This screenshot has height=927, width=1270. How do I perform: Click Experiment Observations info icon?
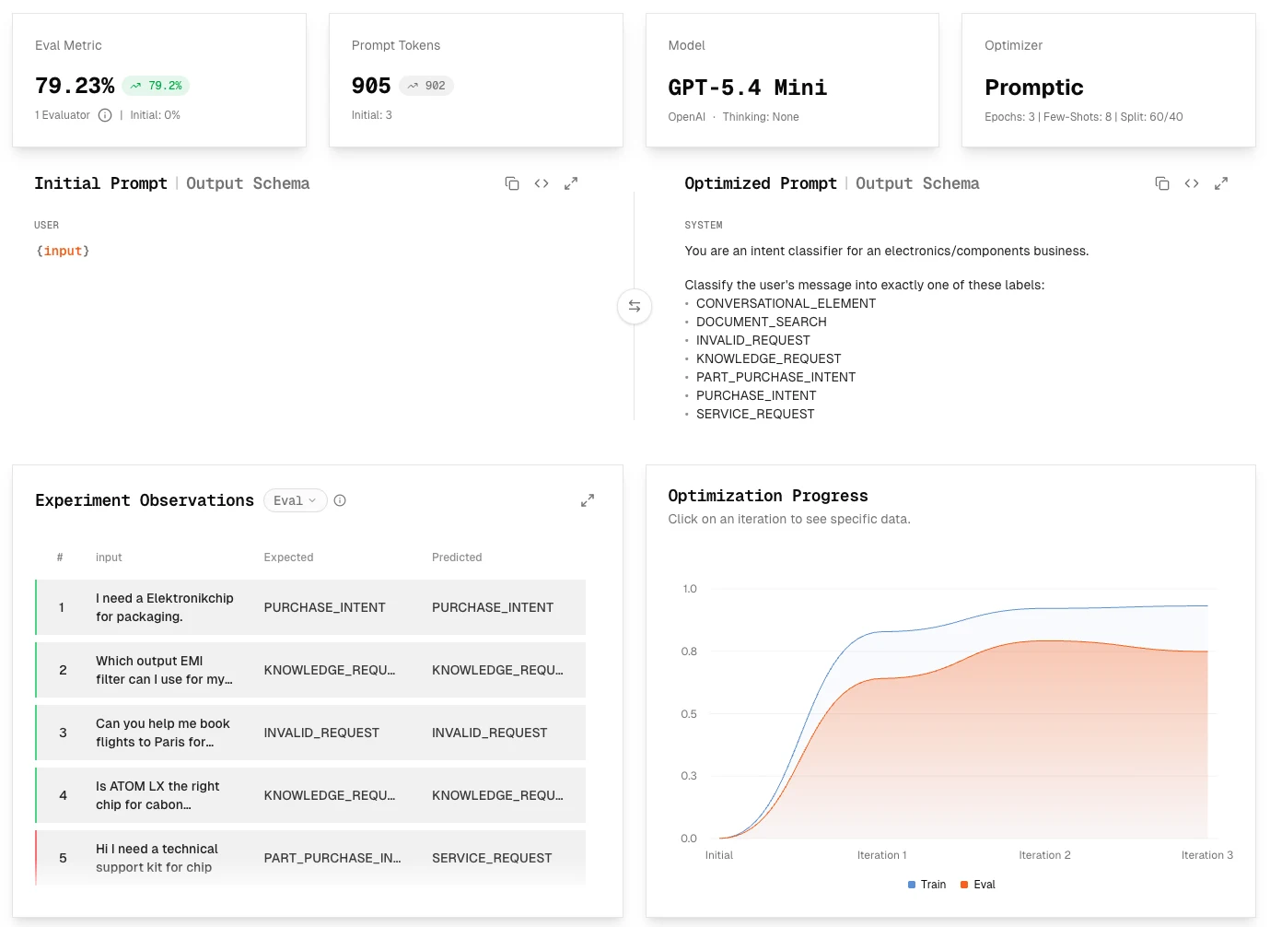point(340,500)
